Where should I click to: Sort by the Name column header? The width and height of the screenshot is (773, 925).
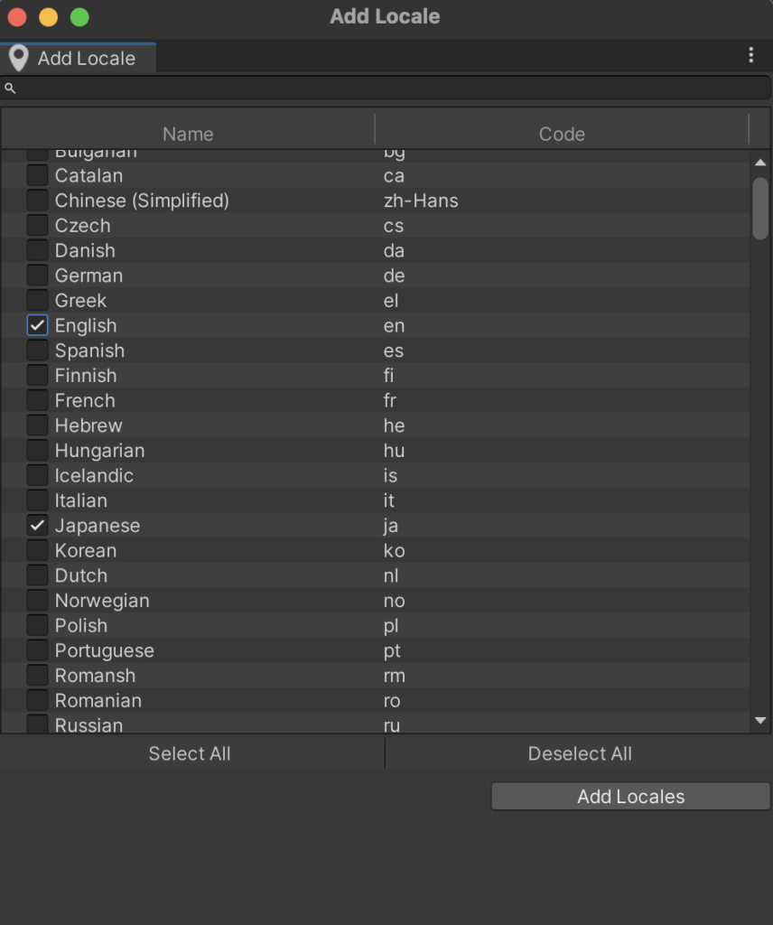click(x=188, y=134)
